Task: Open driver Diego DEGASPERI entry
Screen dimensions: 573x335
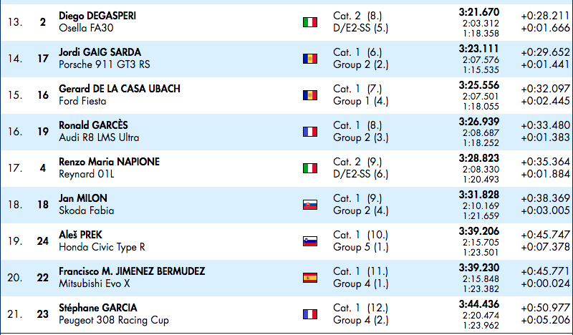Action: pos(97,16)
